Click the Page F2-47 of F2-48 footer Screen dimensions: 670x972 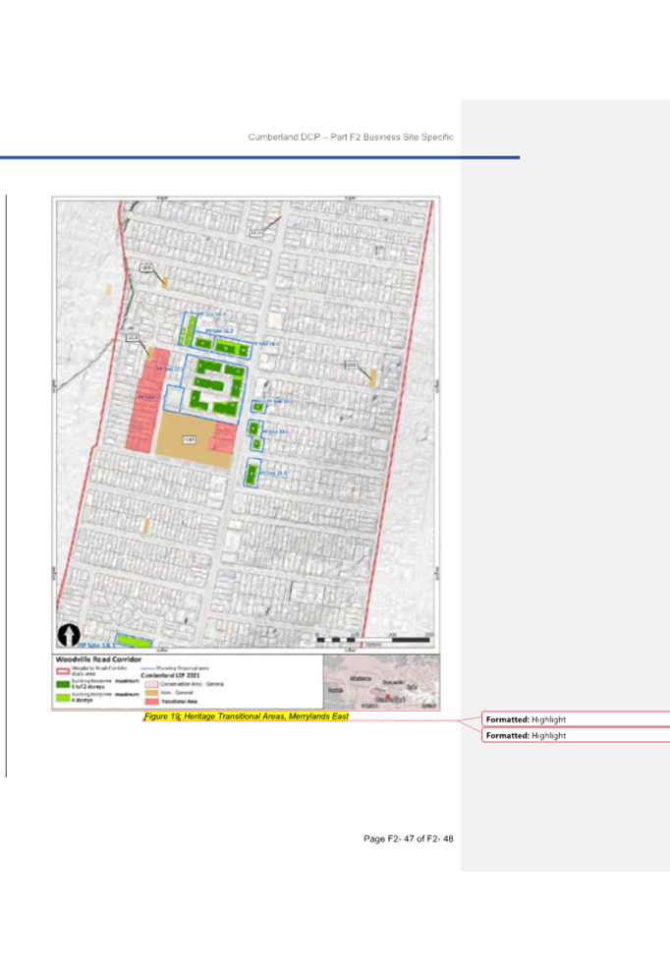click(x=409, y=838)
